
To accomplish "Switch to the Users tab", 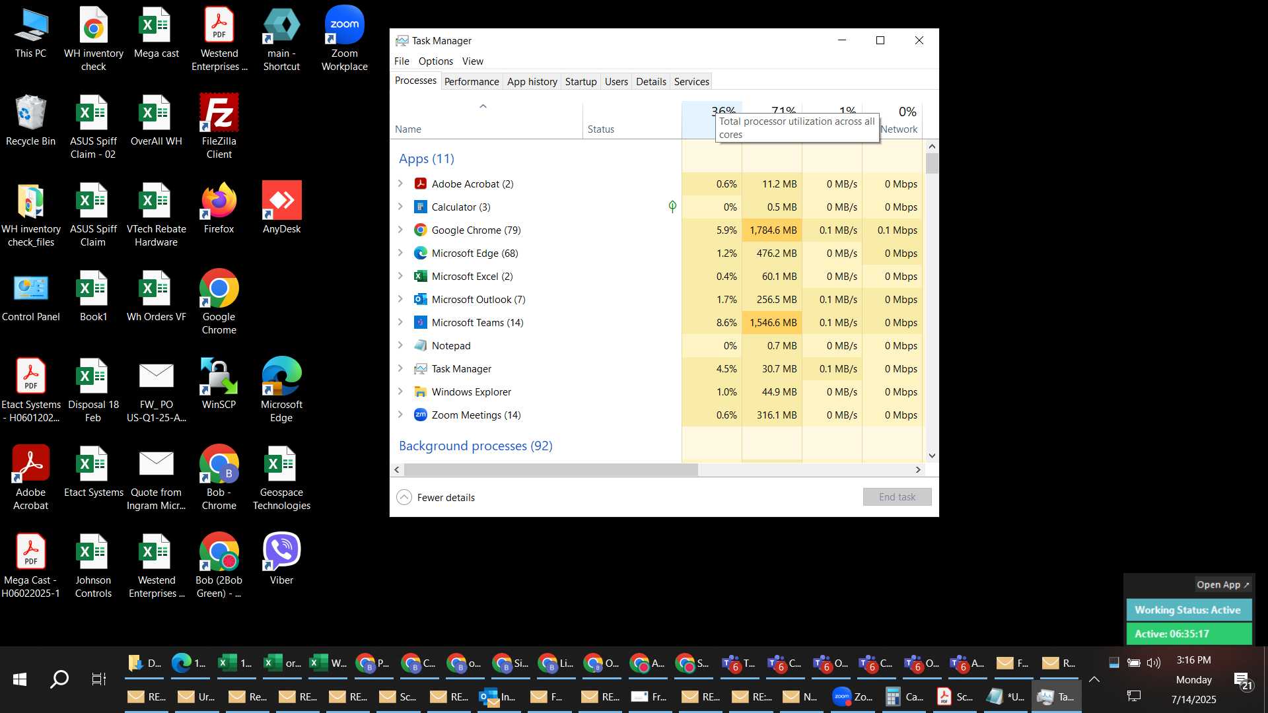I will click(x=616, y=81).
